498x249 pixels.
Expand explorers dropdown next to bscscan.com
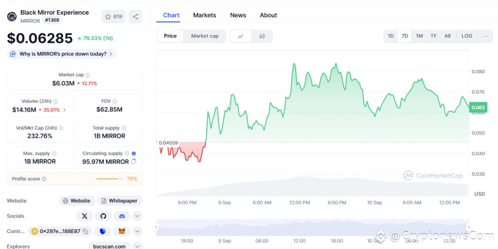(137, 246)
